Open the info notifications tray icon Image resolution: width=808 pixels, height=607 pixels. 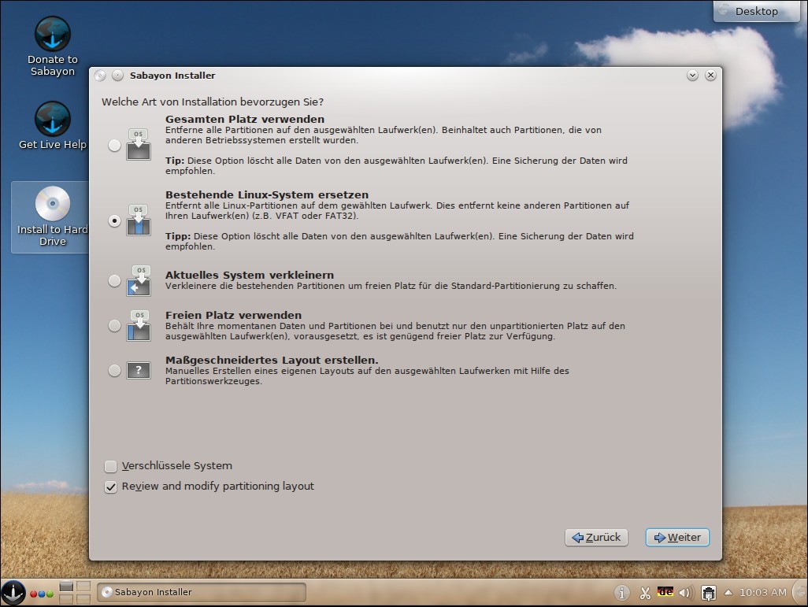[x=622, y=593]
